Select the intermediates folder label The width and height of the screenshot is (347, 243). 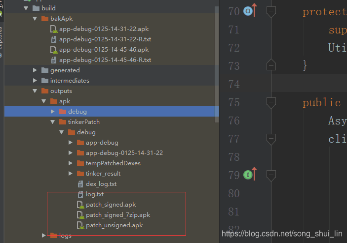[70, 81]
